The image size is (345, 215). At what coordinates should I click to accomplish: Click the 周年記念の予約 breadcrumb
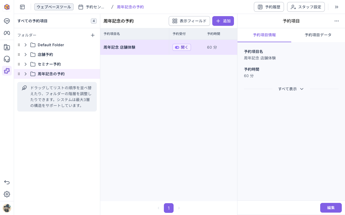tap(130, 7)
